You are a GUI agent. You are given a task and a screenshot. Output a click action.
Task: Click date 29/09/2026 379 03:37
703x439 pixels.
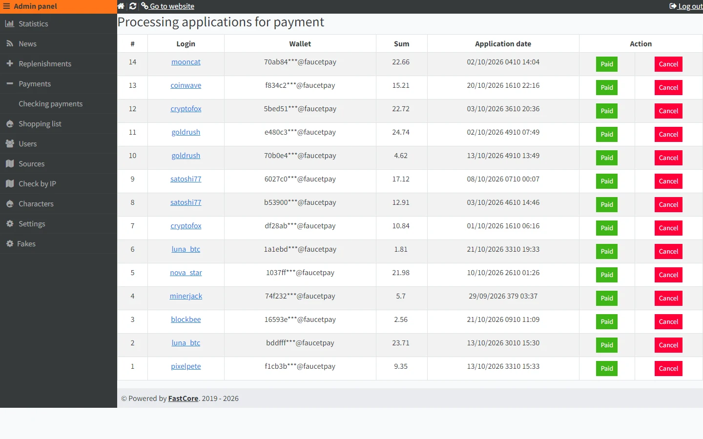click(x=503, y=296)
